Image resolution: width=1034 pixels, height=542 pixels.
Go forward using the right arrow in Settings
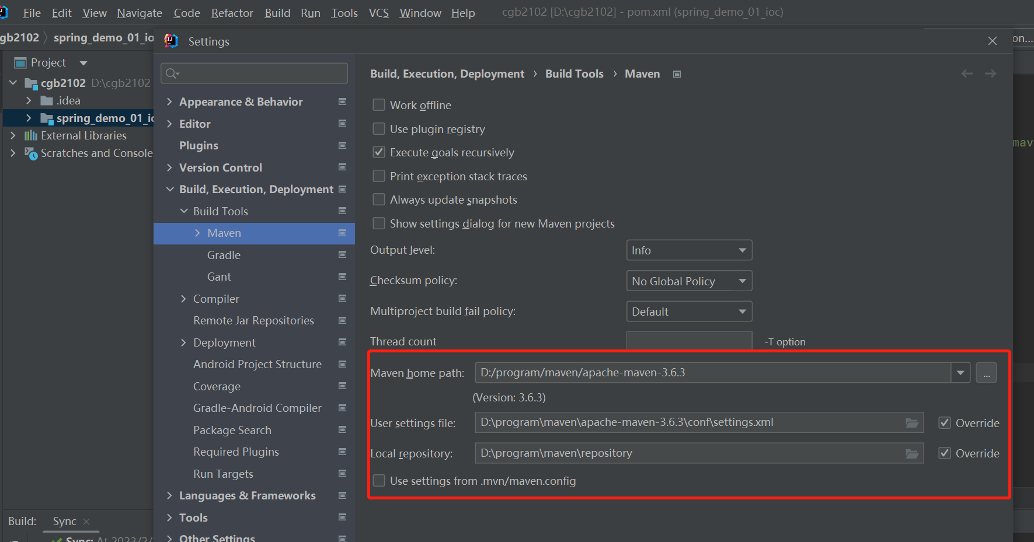click(x=990, y=74)
